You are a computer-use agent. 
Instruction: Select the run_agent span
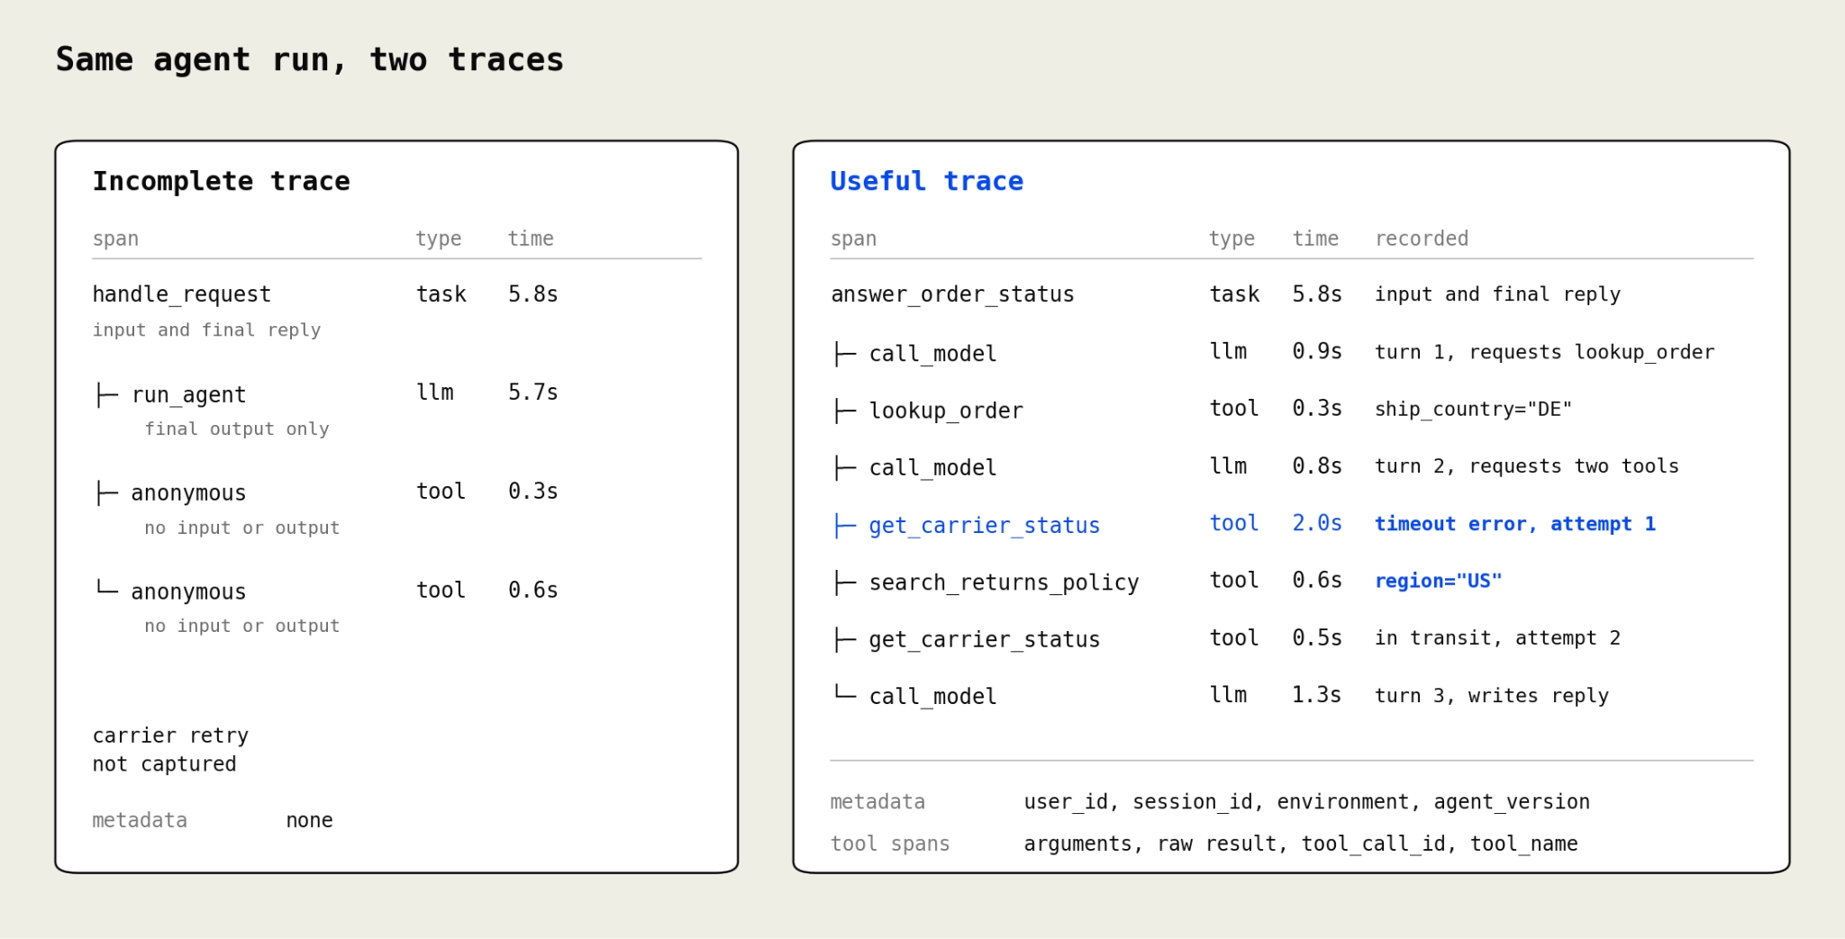(188, 394)
